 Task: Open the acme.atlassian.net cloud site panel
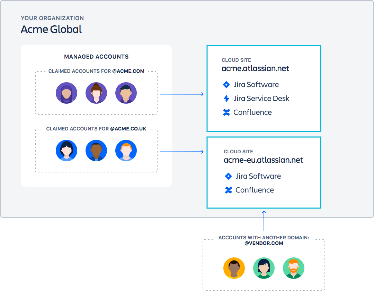(264, 88)
